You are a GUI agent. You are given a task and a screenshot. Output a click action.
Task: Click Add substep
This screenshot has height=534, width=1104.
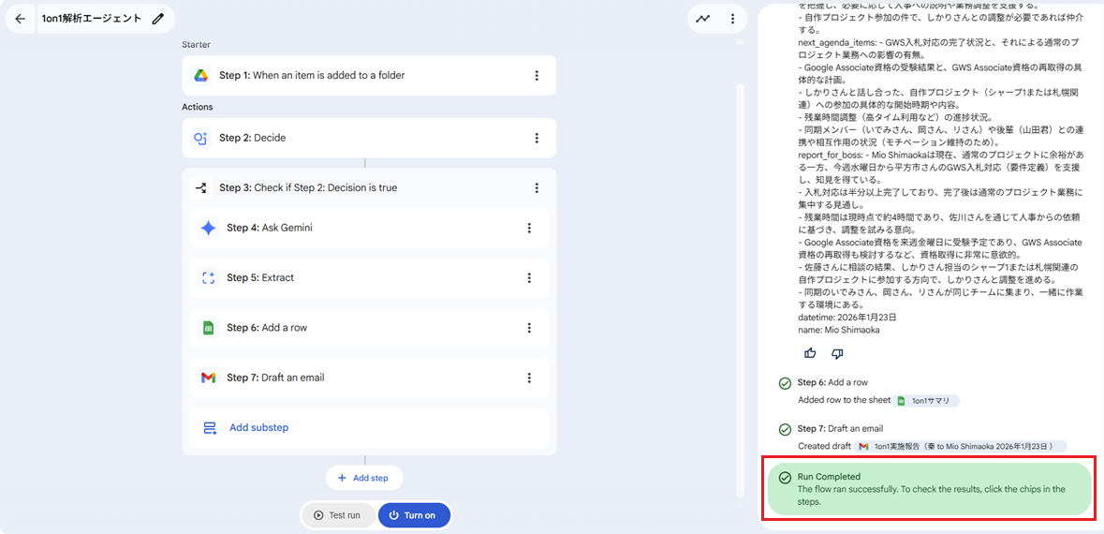[x=258, y=427]
